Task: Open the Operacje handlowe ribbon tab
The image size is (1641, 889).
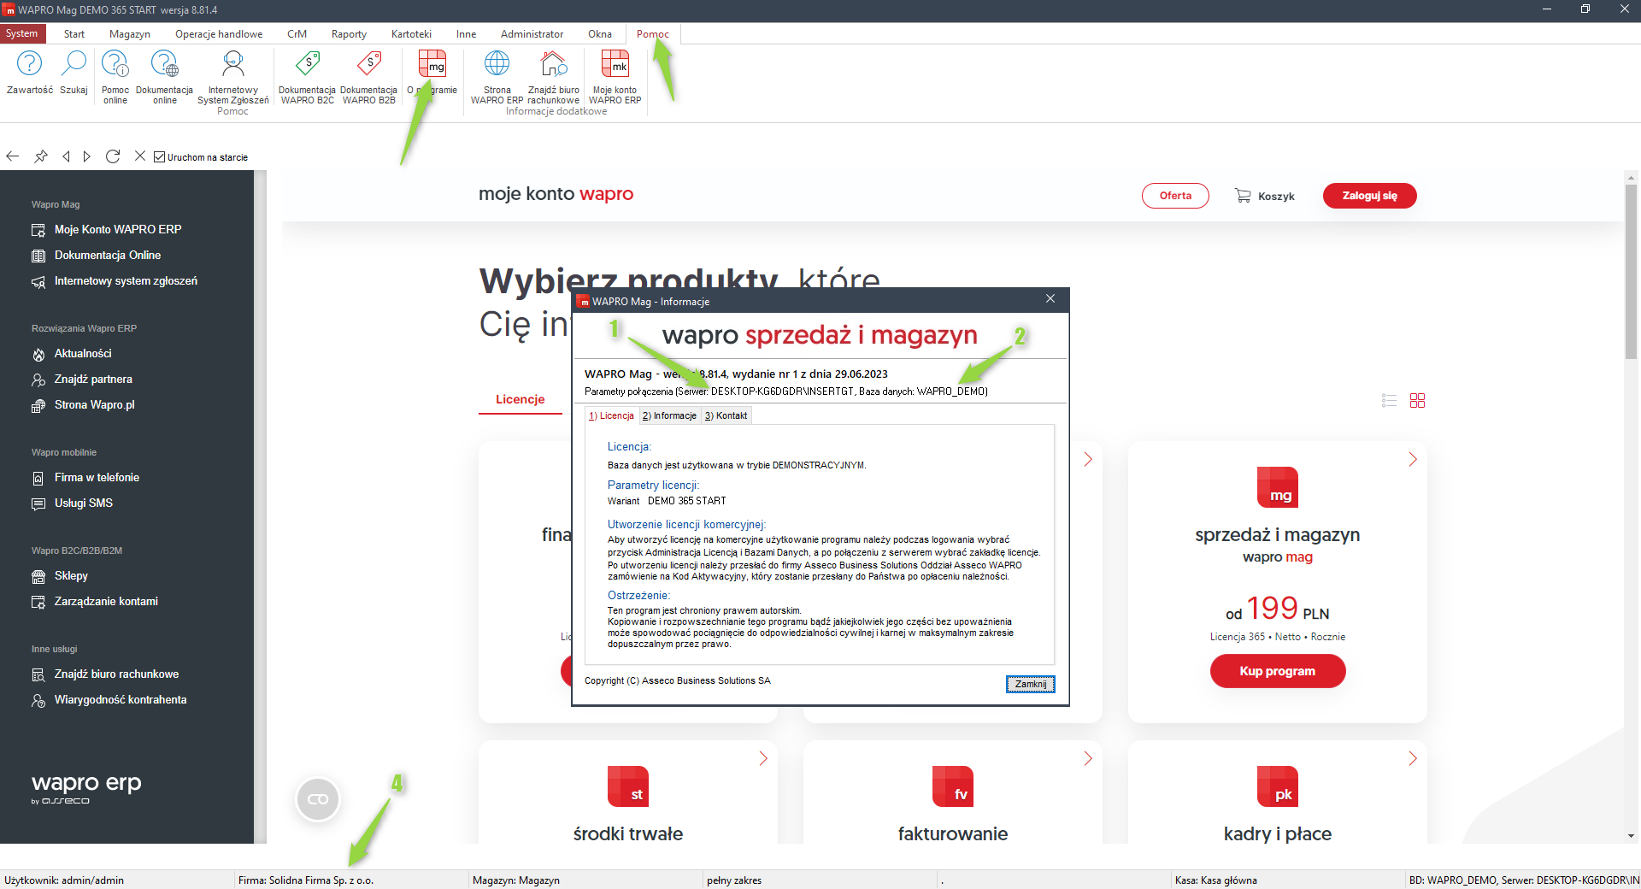Action: (x=219, y=34)
